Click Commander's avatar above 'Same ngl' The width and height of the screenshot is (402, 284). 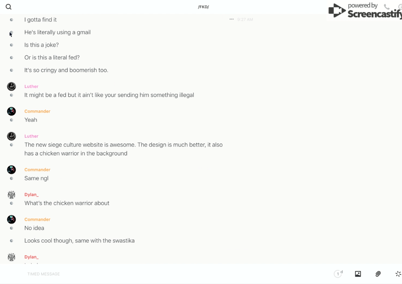coord(11,170)
